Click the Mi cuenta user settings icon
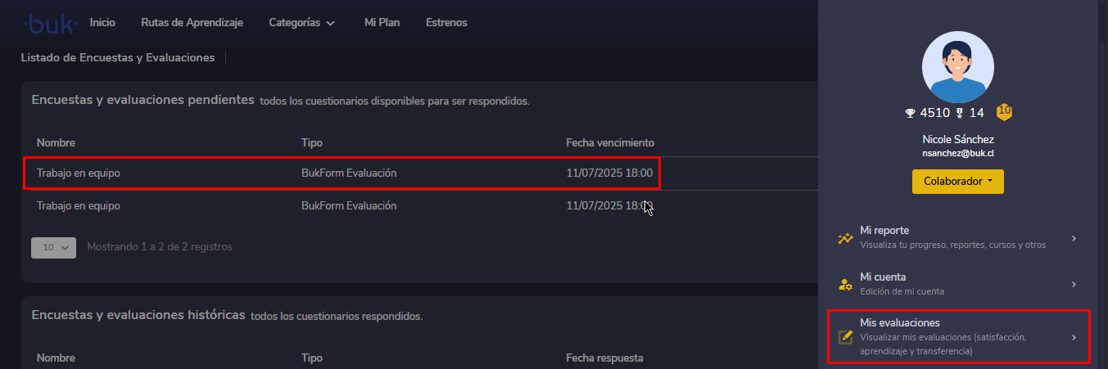The width and height of the screenshot is (1108, 369). 845,285
